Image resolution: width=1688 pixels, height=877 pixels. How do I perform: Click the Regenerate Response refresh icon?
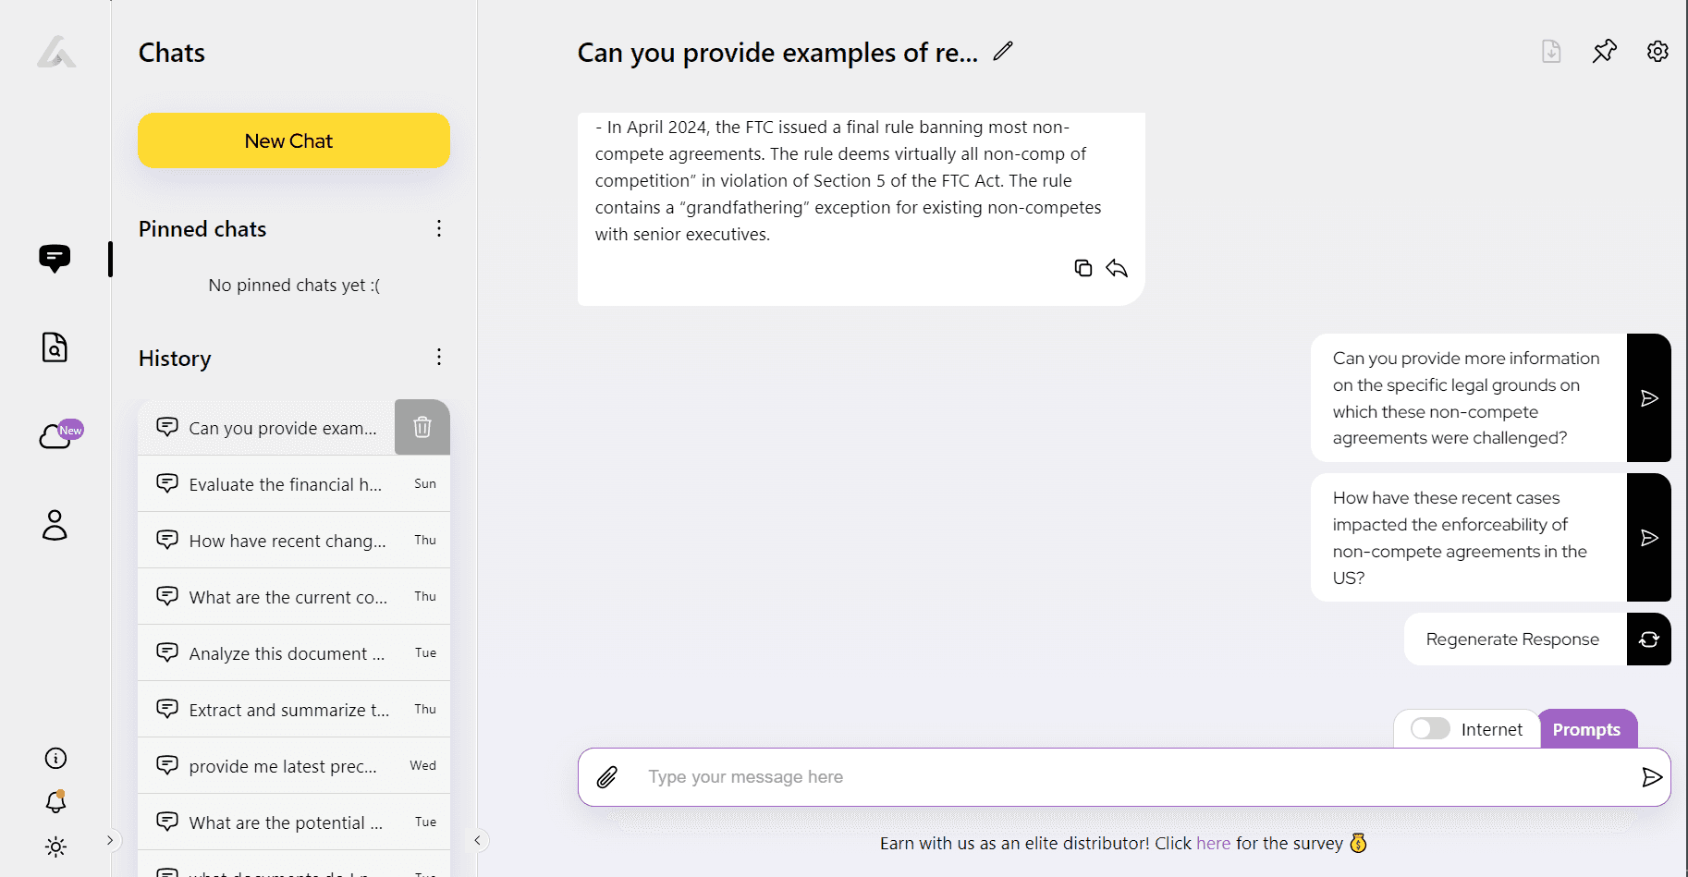click(1649, 639)
